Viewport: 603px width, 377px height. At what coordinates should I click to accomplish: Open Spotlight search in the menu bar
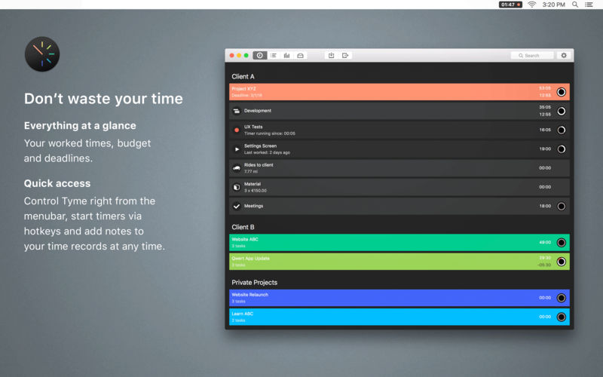pos(575,5)
